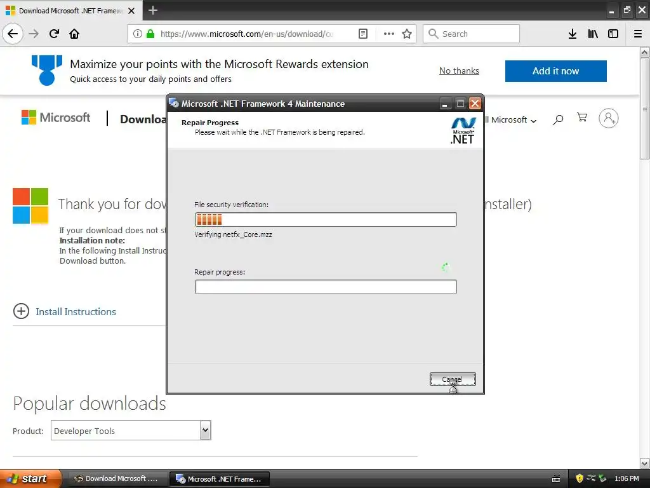Show site information icon in address bar
The image size is (650, 488).
pyautogui.click(x=137, y=34)
